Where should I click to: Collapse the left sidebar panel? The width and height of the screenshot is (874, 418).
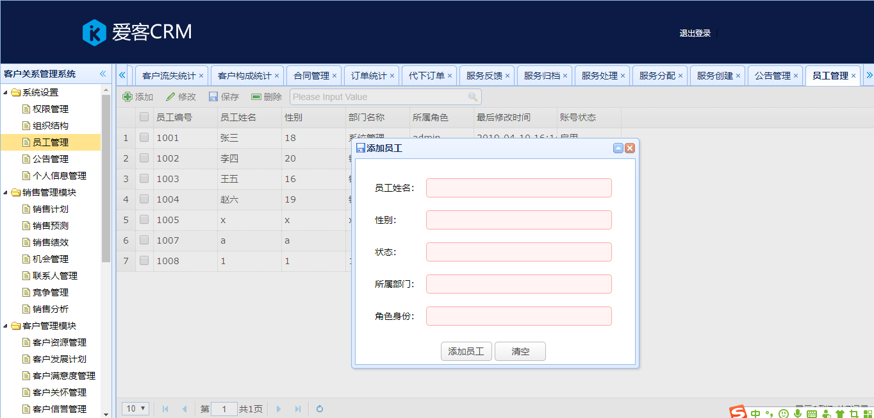(103, 74)
